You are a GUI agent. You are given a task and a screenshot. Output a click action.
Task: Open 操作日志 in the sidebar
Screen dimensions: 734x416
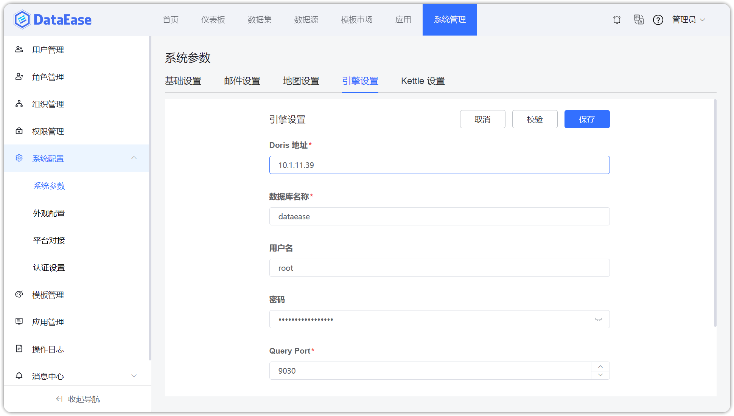(x=48, y=349)
